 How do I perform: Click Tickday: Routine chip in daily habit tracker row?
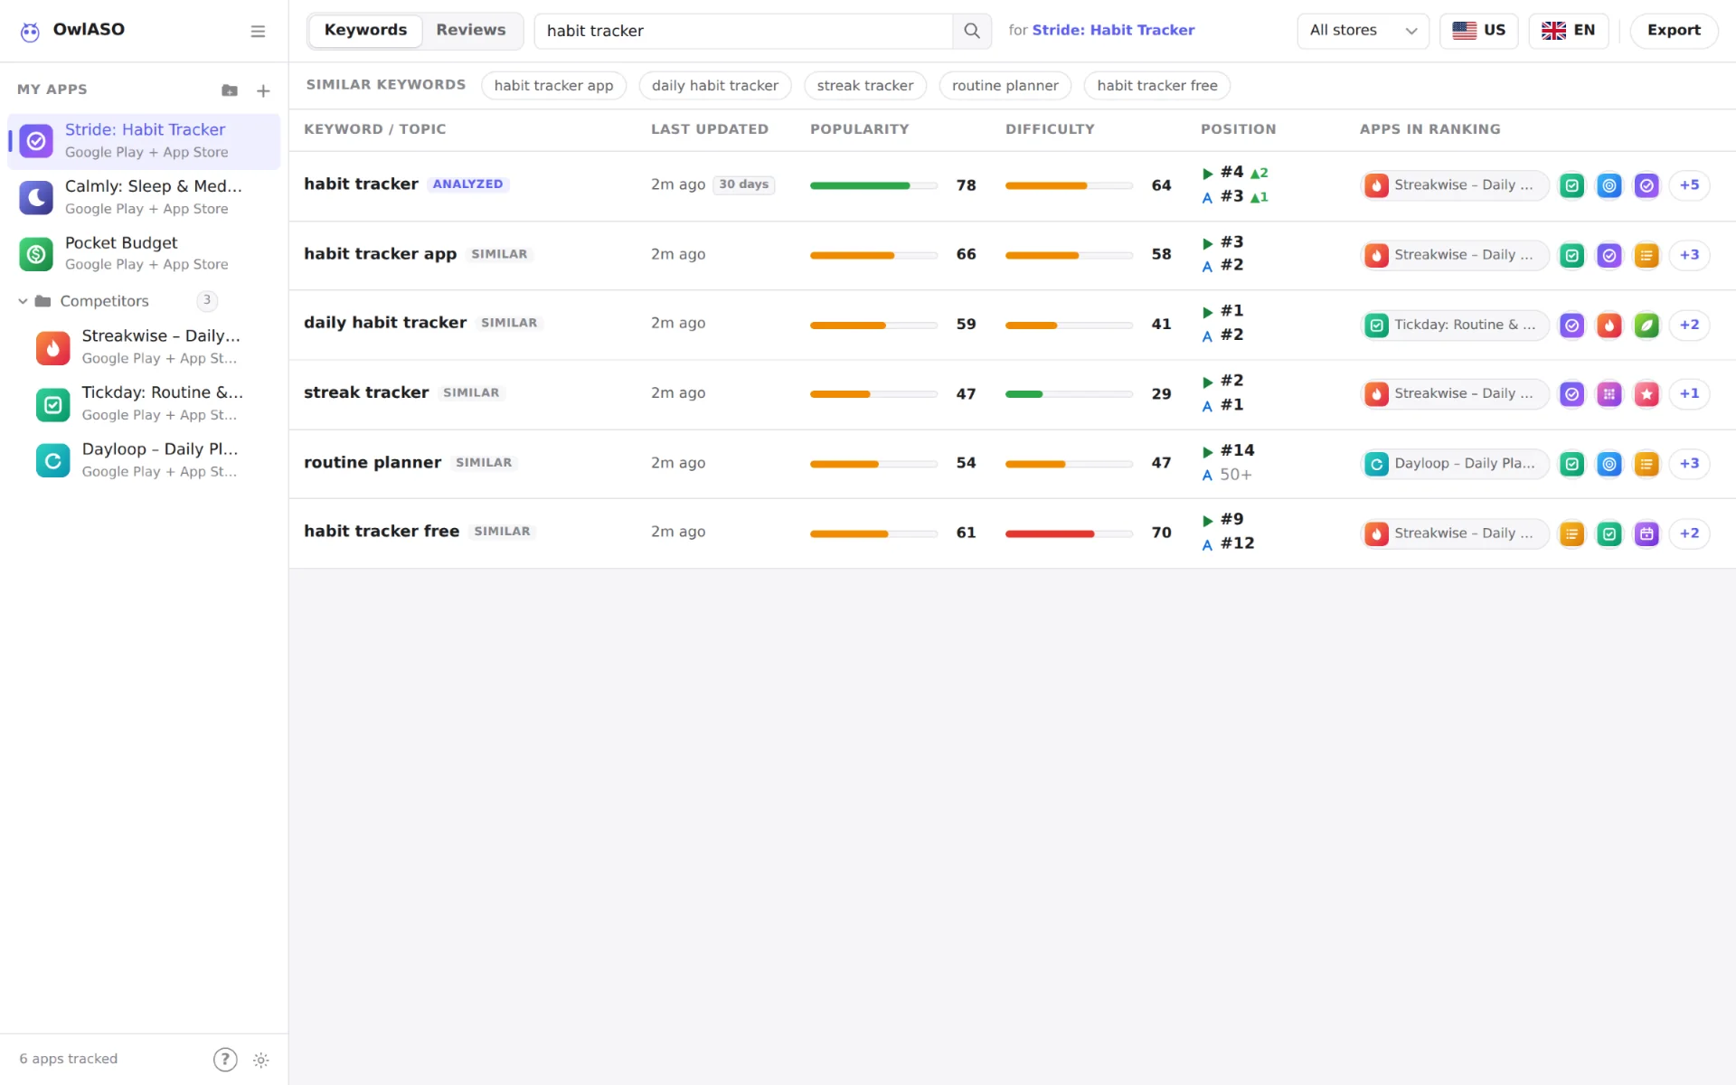pos(1455,325)
